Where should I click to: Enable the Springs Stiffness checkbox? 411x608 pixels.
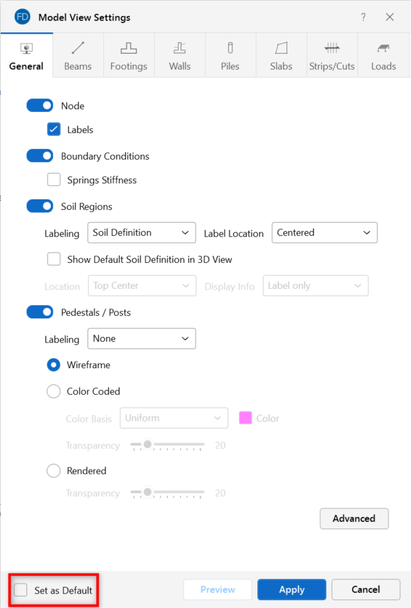pos(54,180)
